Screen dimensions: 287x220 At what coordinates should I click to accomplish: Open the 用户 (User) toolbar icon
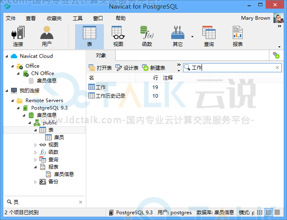coord(47,37)
